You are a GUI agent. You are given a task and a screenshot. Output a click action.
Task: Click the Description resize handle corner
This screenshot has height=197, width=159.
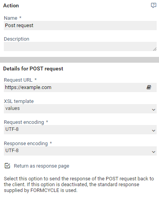coord(155,49)
